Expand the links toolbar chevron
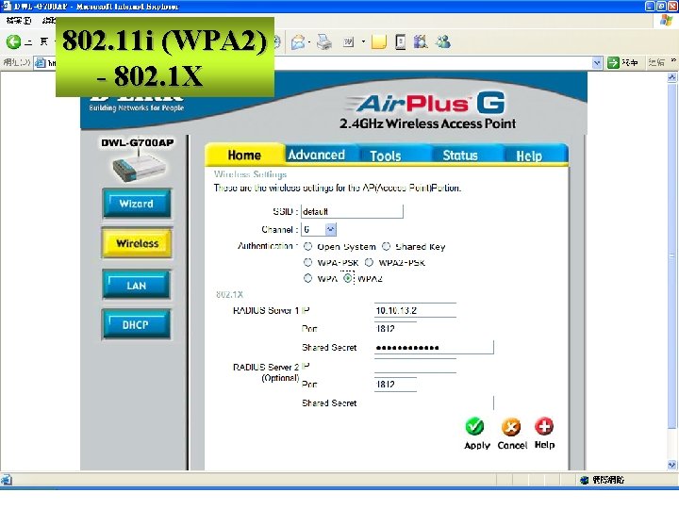 [673, 60]
